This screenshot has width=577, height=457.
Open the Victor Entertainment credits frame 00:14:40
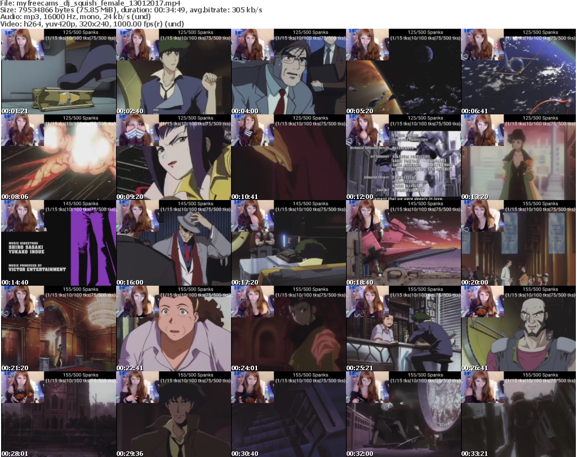[x=59, y=243]
